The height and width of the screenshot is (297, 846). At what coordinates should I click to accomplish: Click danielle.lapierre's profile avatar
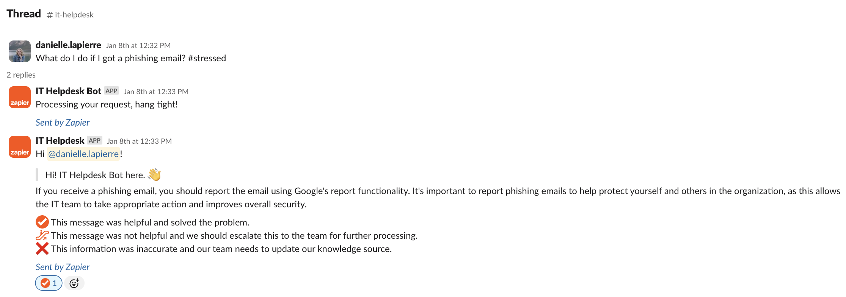(20, 51)
